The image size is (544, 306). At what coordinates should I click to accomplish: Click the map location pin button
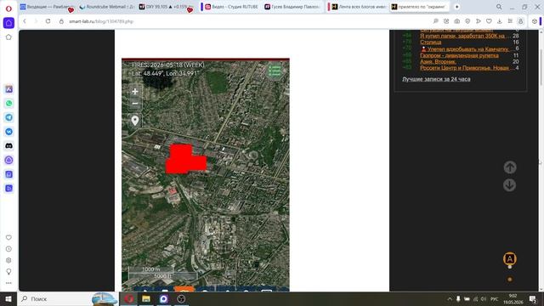tap(135, 121)
